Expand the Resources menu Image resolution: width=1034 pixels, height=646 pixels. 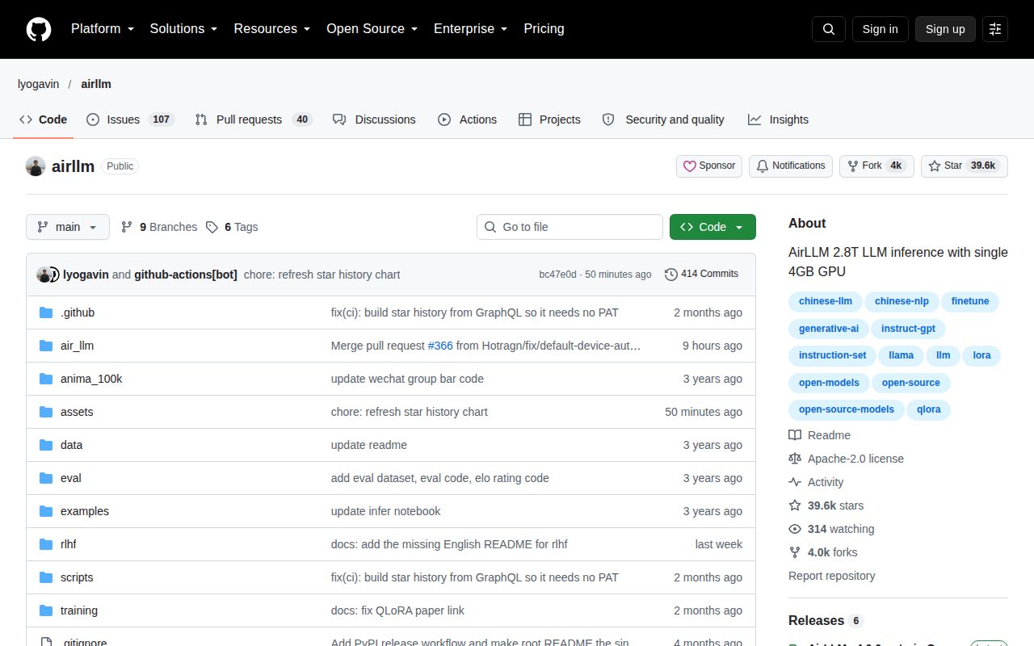tap(272, 29)
